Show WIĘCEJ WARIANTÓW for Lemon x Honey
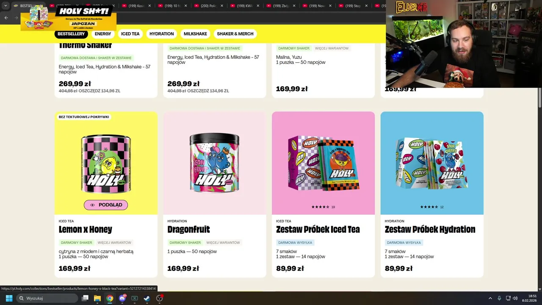 pyautogui.click(x=114, y=243)
